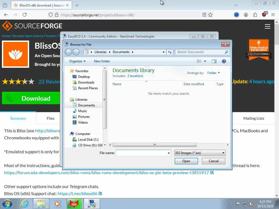Click Home in the SourceForge breadcrumb
279x209 pixels.
pos(6,36)
